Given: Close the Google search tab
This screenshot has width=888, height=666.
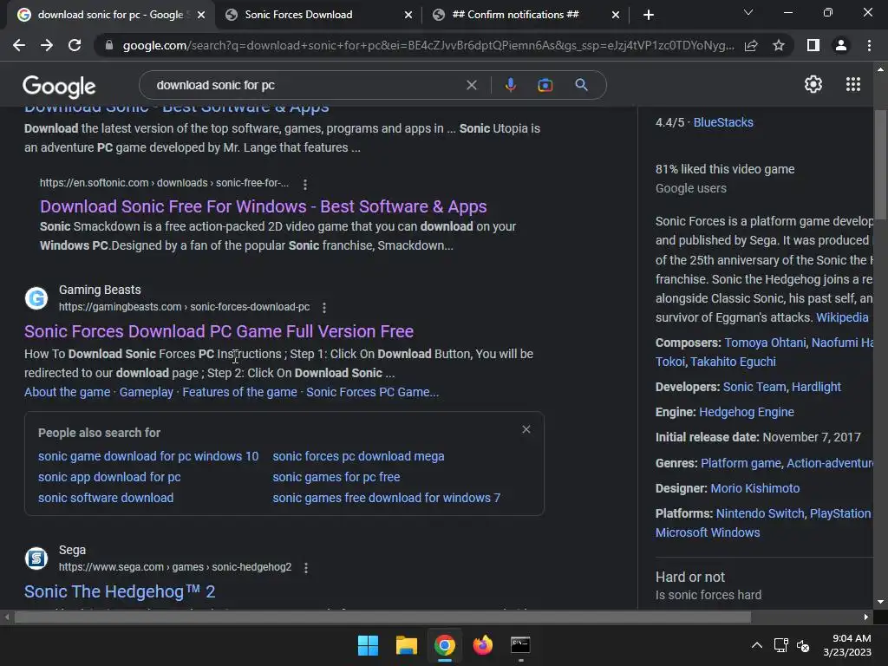Looking at the screenshot, I should (x=201, y=15).
